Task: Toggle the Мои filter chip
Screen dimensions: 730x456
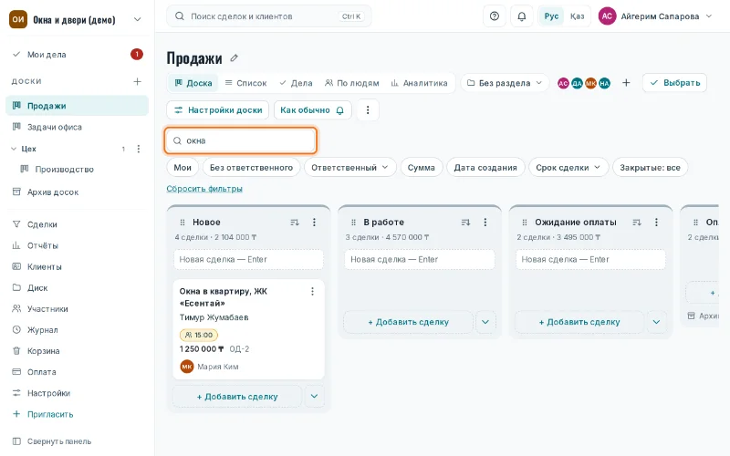Action: pos(182,168)
